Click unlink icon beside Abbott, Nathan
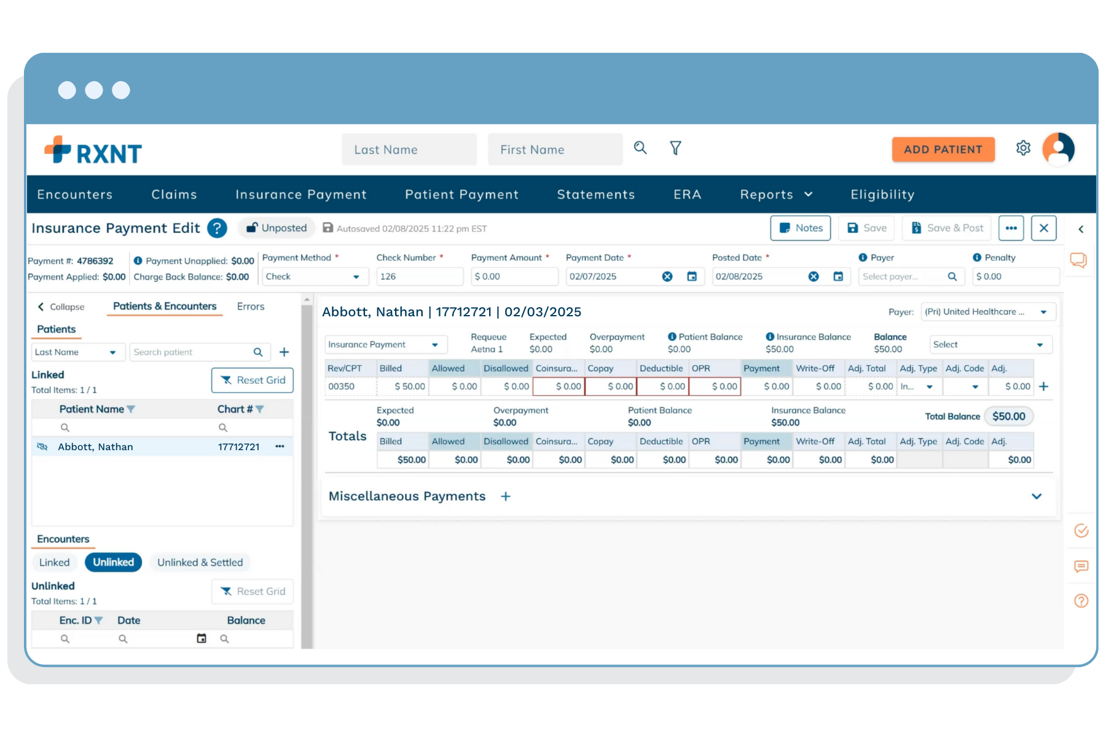 click(x=42, y=446)
